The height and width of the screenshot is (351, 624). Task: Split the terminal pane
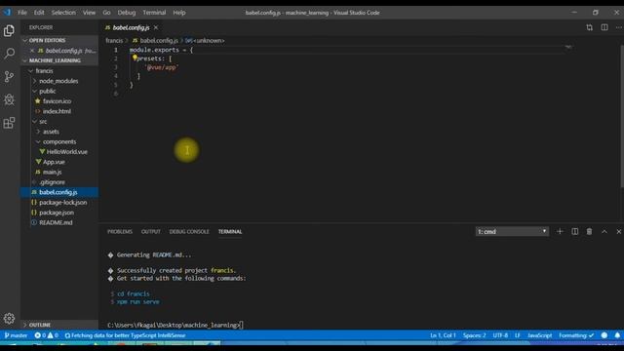click(574, 231)
